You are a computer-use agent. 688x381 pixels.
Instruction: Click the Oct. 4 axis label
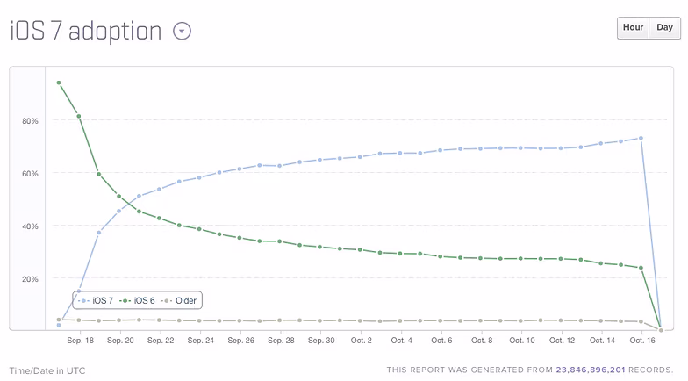point(402,341)
